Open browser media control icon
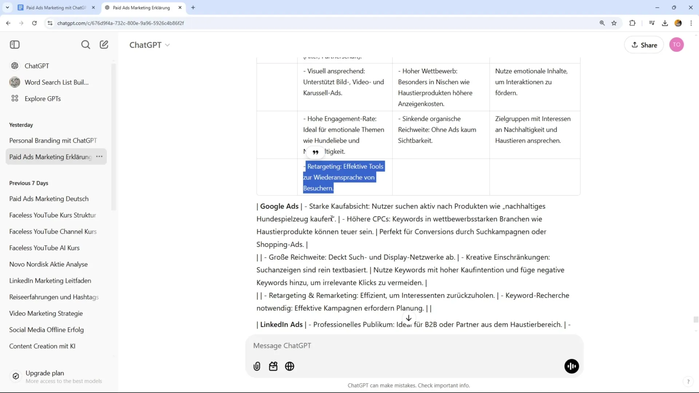Viewport: 699px width, 393px height. point(652,23)
